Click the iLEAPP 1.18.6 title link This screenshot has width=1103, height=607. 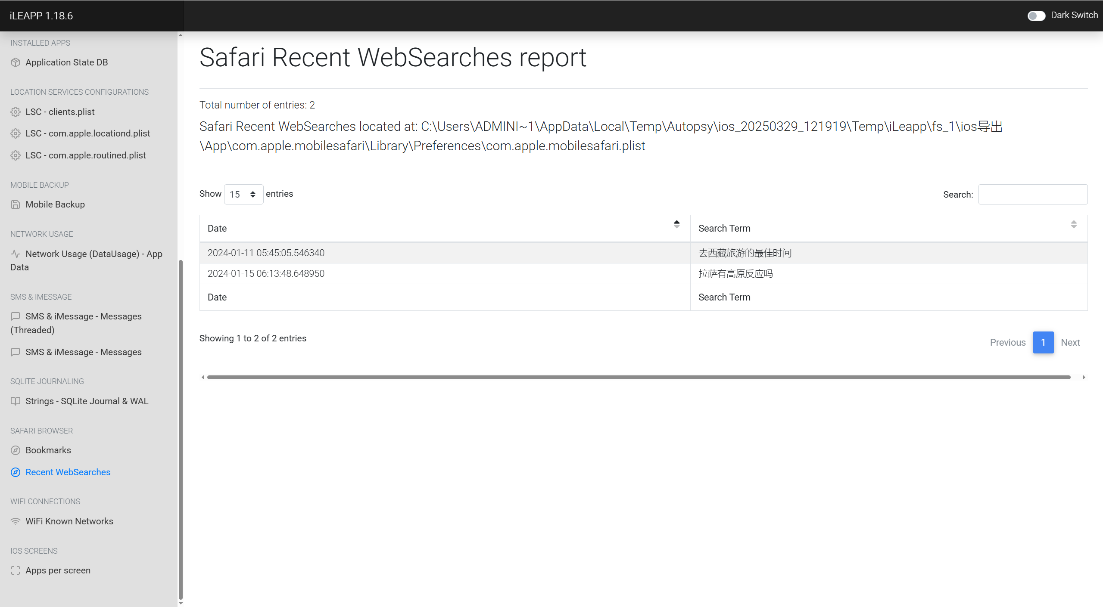(41, 16)
